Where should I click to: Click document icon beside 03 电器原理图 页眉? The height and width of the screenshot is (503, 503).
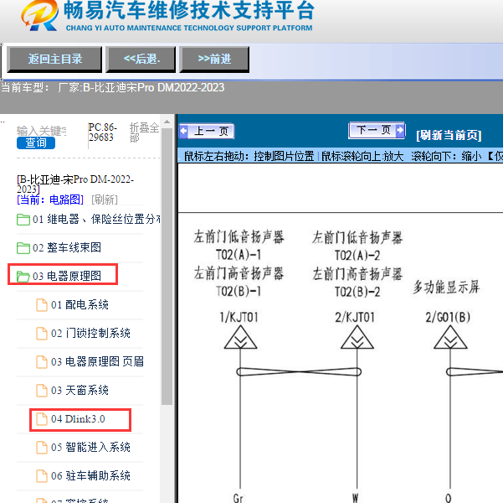[42, 362]
